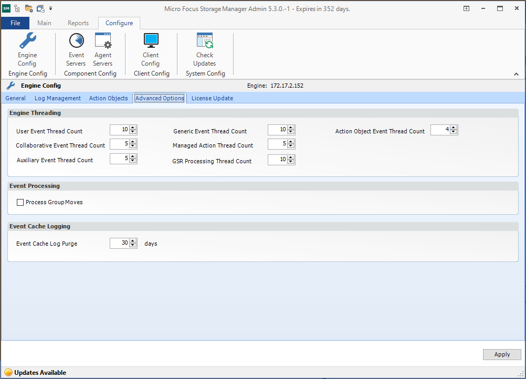Click the tree-view quick access icon
This screenshot has width=526, height=379.
pyautogui.click(x=17, y=8)
